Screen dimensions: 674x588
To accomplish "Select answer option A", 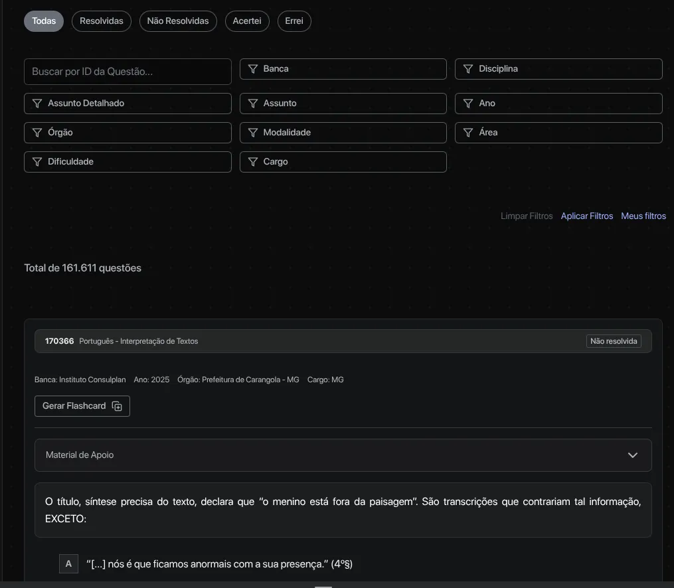I will click(x=68, y=564).
